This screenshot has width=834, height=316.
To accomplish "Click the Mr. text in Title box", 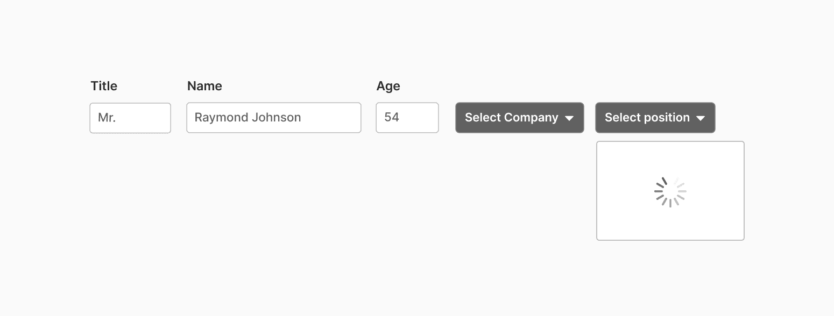I will point(107,117).
